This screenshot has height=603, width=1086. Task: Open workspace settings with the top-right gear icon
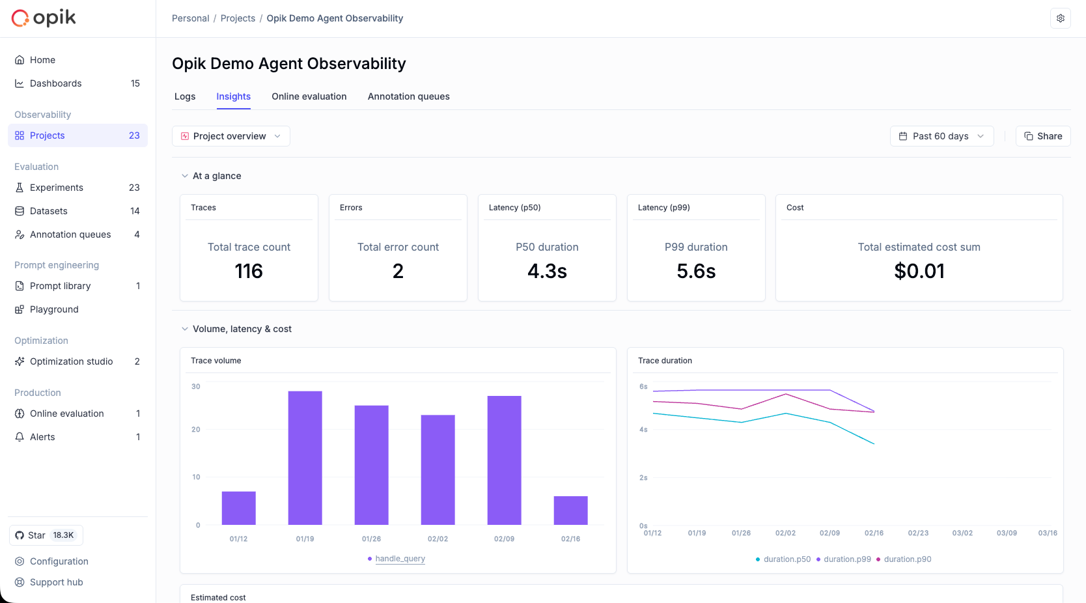(x=1061, y=18)
